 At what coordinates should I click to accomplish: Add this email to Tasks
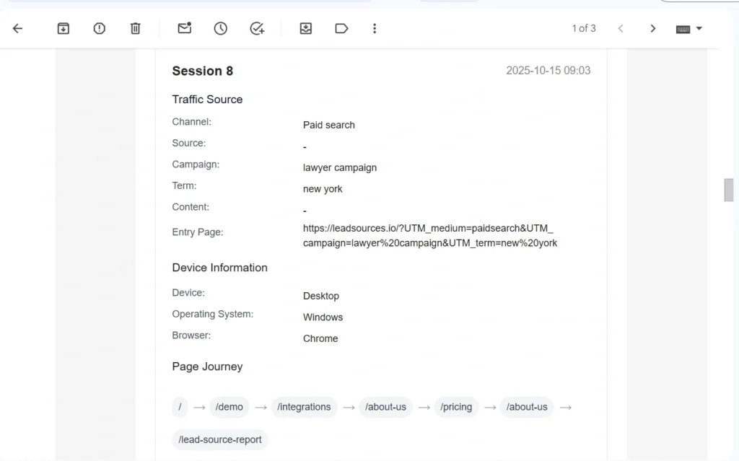click(x=257, y=29)
